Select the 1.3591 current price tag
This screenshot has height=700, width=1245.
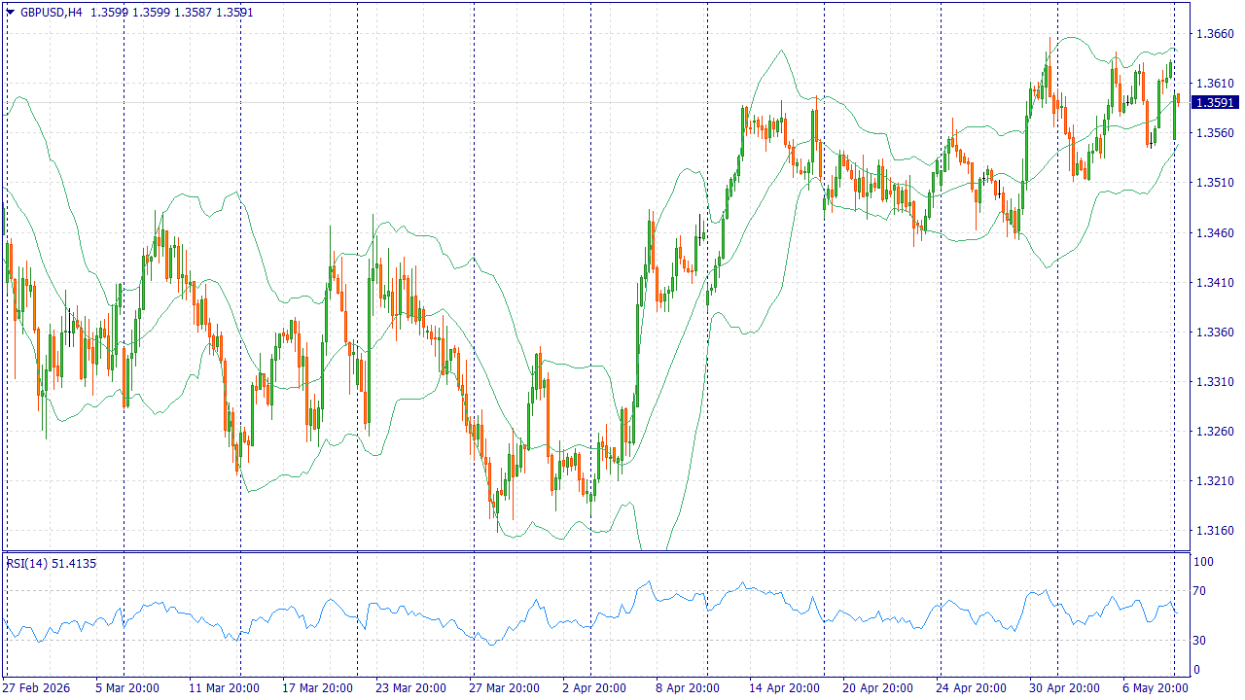click(1216, 103)
